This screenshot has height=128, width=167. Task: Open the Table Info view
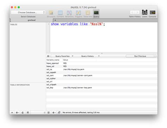pyautogui.click(x=88, y=14)
